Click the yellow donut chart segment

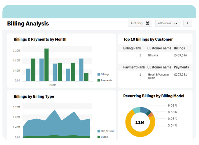coord(137,134)
